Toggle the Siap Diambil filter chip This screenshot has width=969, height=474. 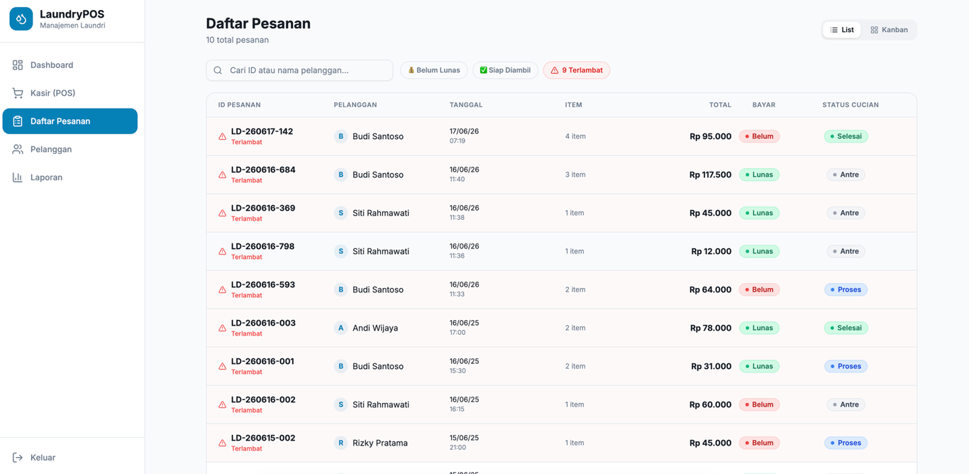505,70
